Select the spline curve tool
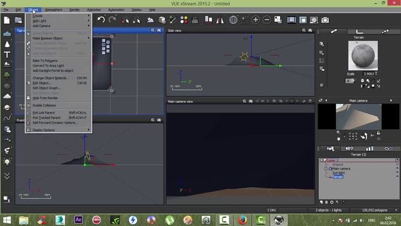 pyautogui.click(x=7, y=118)
